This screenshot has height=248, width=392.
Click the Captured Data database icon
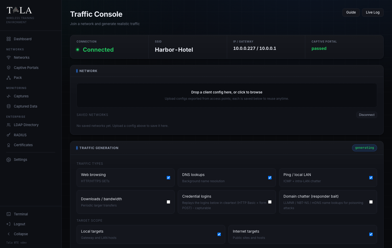(9, 106)
